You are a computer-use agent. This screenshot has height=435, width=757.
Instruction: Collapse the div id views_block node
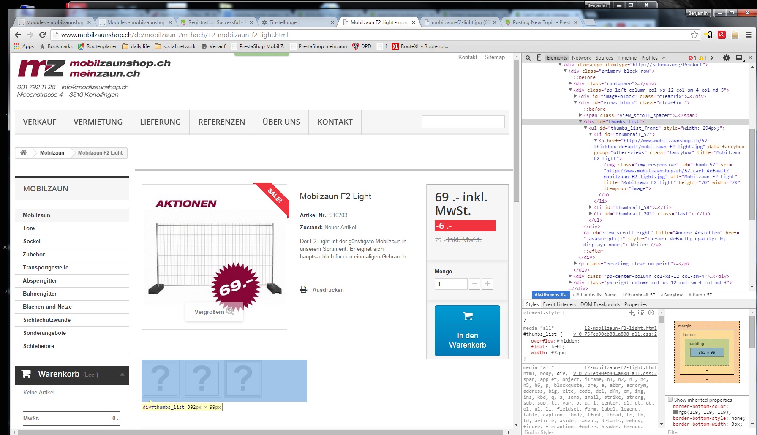(x=575, y=103)
